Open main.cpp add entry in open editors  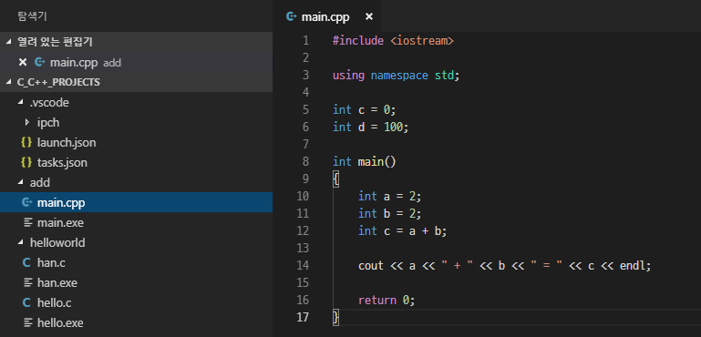pos(137,63)
